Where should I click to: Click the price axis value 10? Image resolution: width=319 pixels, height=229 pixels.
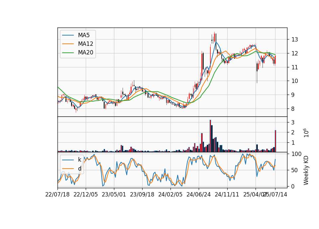click(295, 81)
